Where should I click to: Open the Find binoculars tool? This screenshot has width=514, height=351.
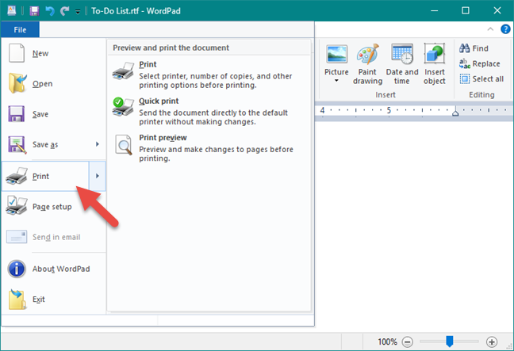pos(474,48)
